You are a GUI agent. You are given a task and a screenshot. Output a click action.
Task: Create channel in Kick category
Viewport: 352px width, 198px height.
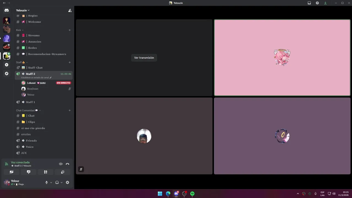click(70, 30)
